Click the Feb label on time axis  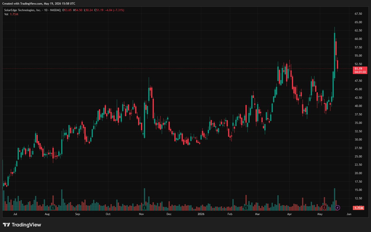pyautogui.click(x=230, y=214)
